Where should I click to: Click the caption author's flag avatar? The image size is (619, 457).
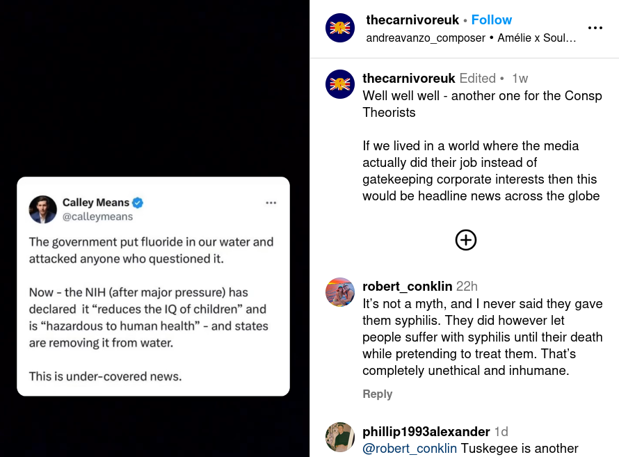[340, 84]
